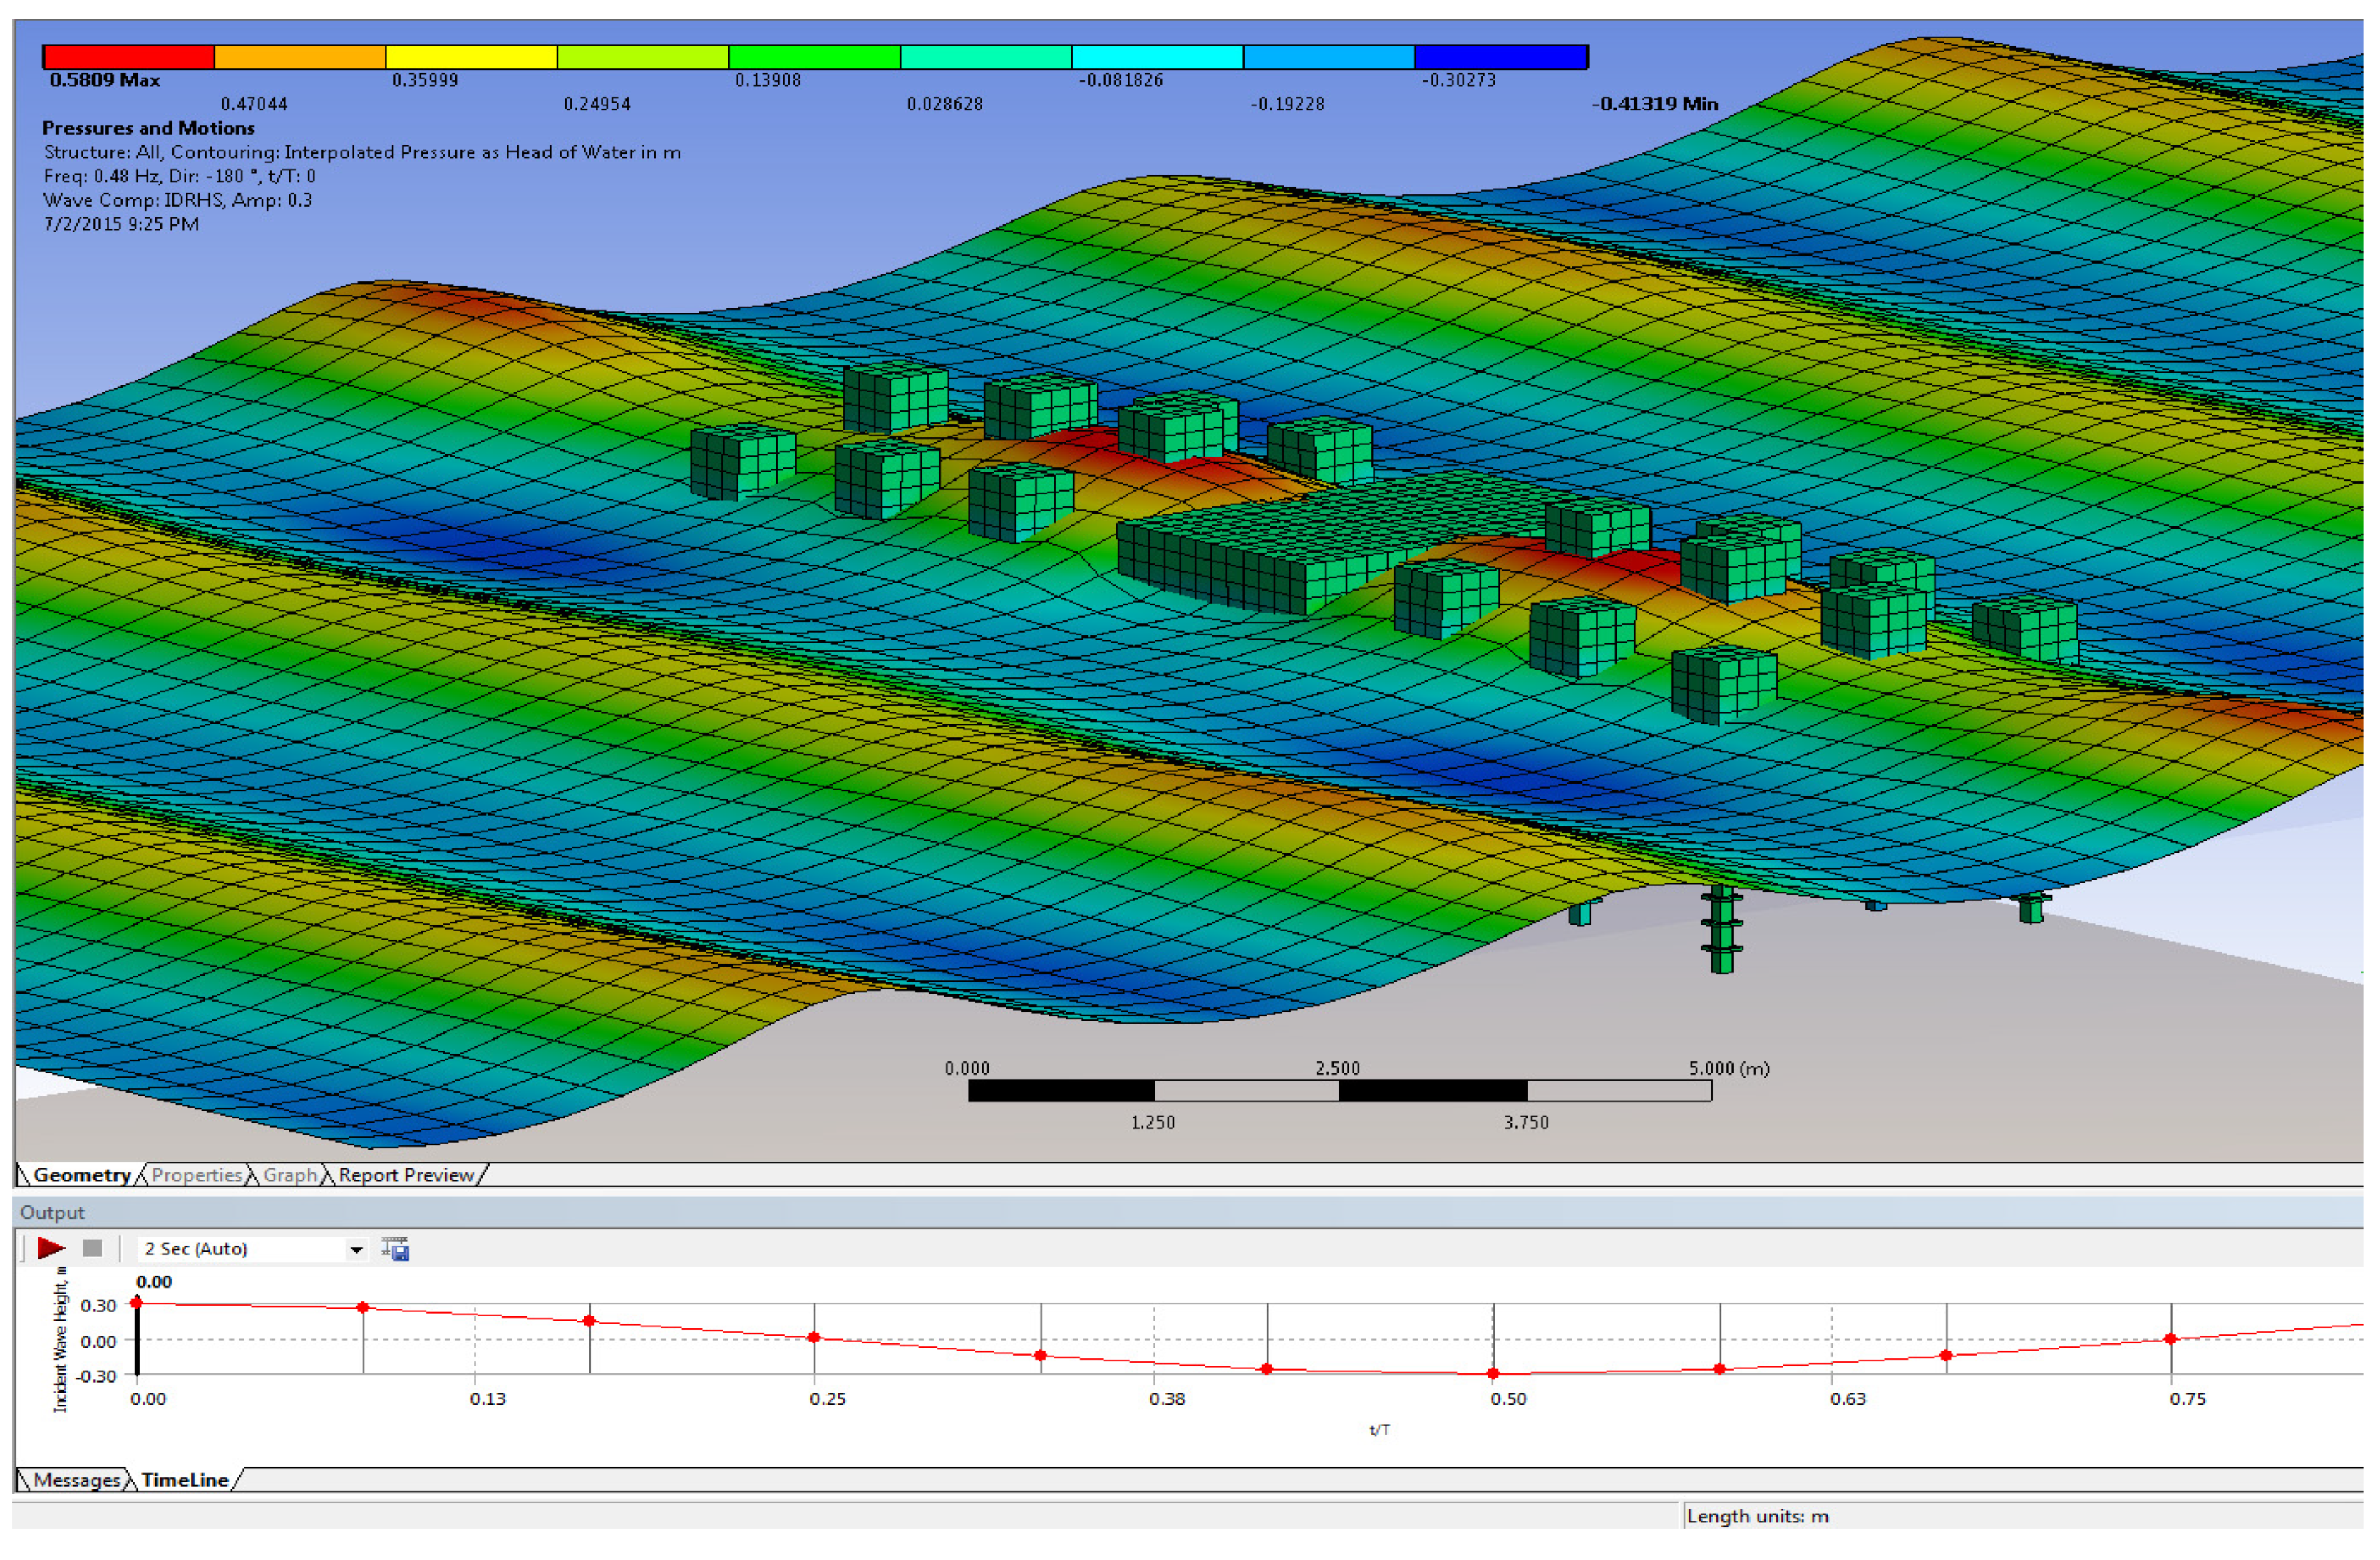Switch to the Properties tab

(x=197, y=1175)
